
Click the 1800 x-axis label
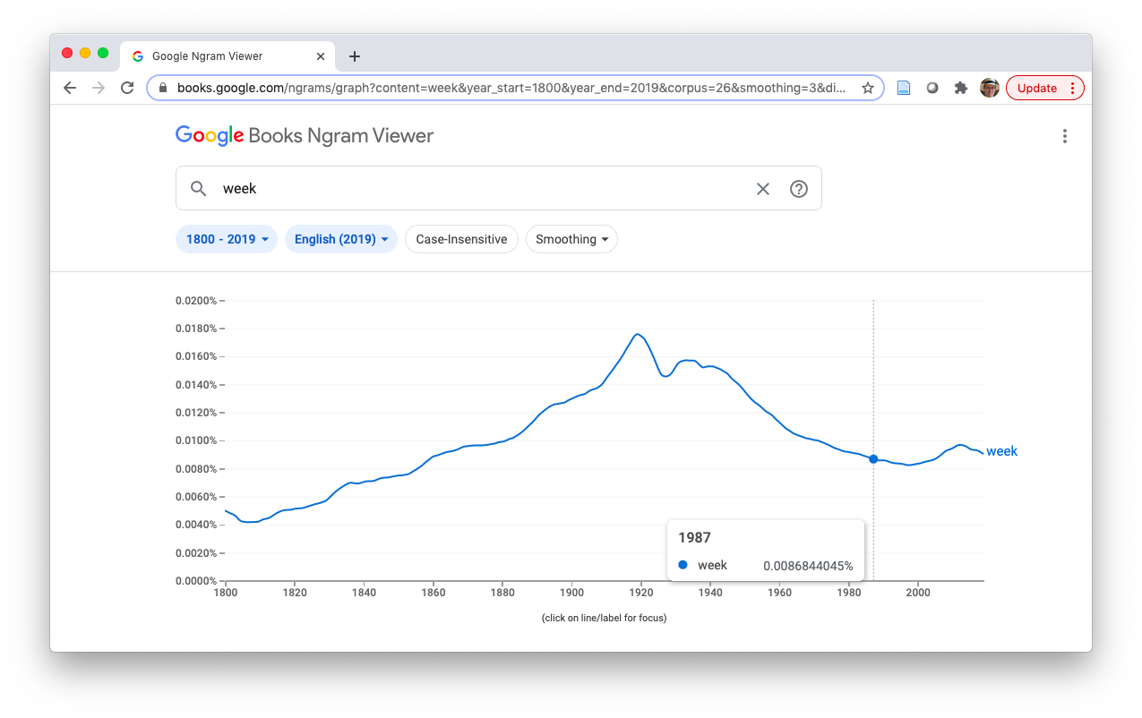click(226, 592)
